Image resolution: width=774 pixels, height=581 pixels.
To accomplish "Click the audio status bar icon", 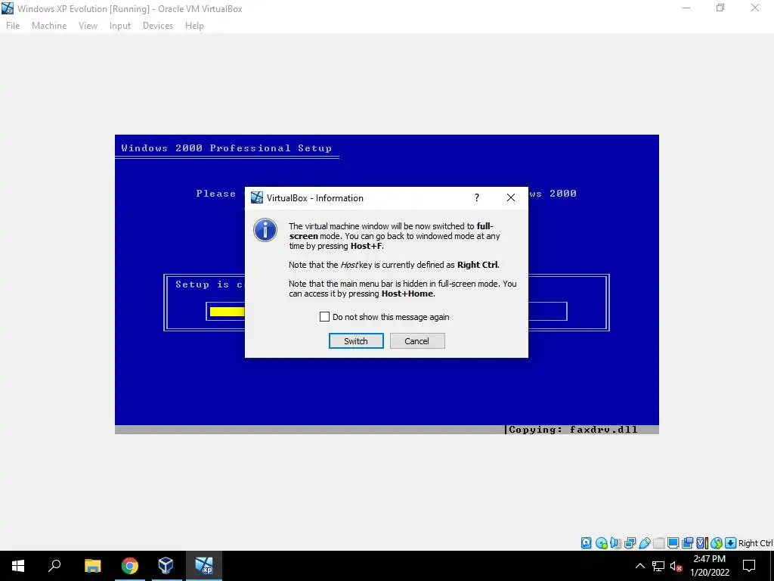I will 615,543.
